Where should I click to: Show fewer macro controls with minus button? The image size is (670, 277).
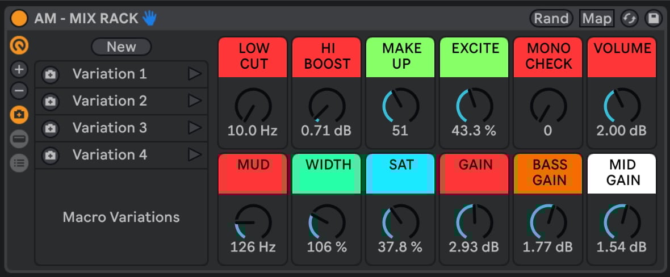click(x=19, y=91)
